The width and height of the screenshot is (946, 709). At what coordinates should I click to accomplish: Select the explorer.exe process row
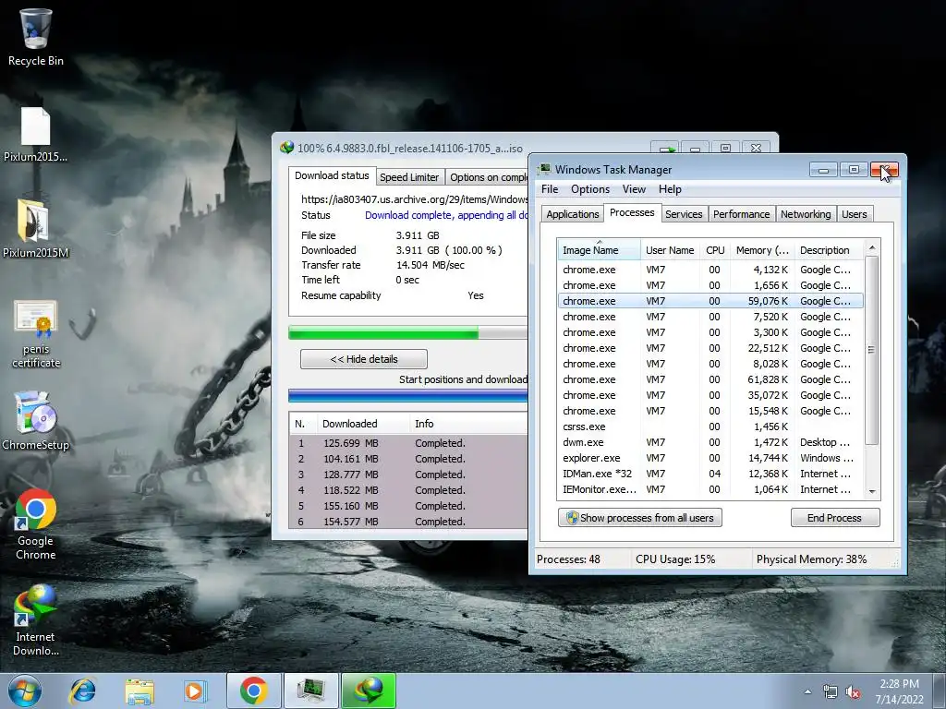tap(710, 458)
